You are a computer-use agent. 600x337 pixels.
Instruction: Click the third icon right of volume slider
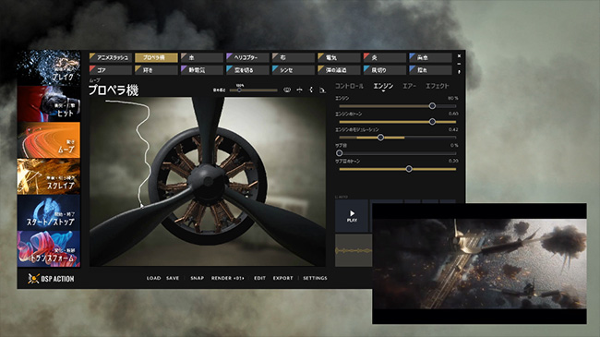tap(311, 90)
